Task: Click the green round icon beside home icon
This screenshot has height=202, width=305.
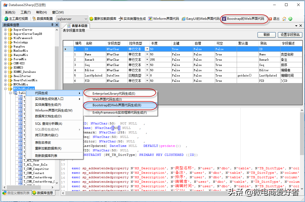Action: click(290, 19)
